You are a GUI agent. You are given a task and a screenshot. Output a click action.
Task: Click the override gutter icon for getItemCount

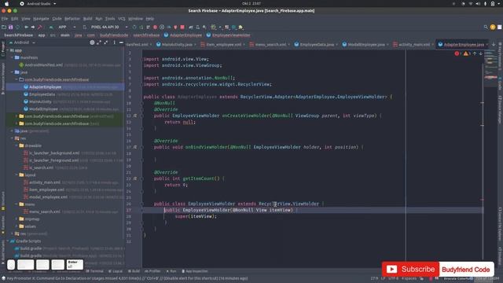click(135, 178)
